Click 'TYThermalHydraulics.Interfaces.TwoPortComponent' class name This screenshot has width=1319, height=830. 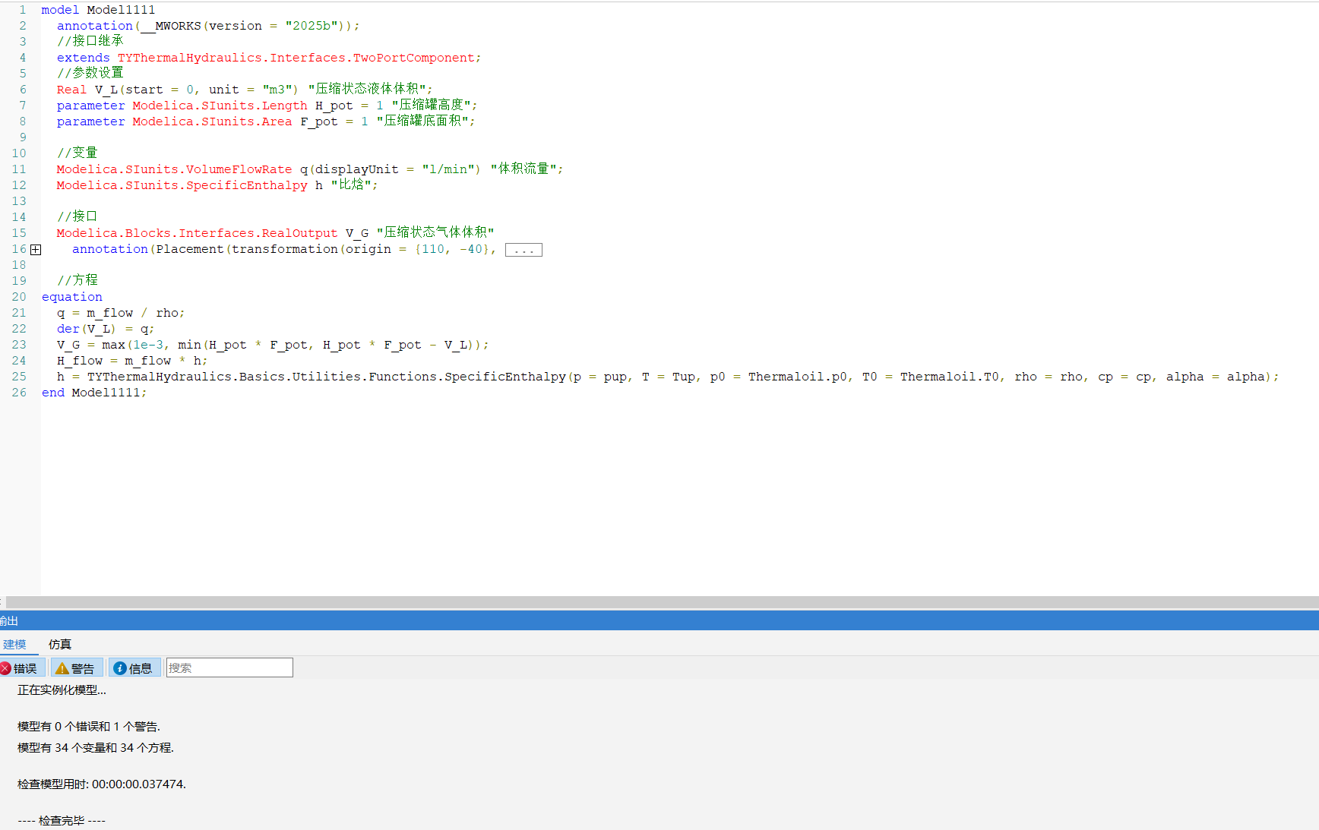296,58
